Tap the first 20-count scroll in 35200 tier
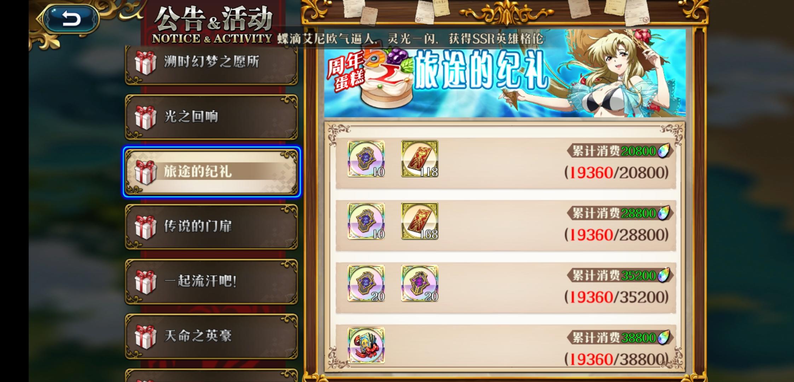Screen dimensions: 794x382 (x=366, y=283)
